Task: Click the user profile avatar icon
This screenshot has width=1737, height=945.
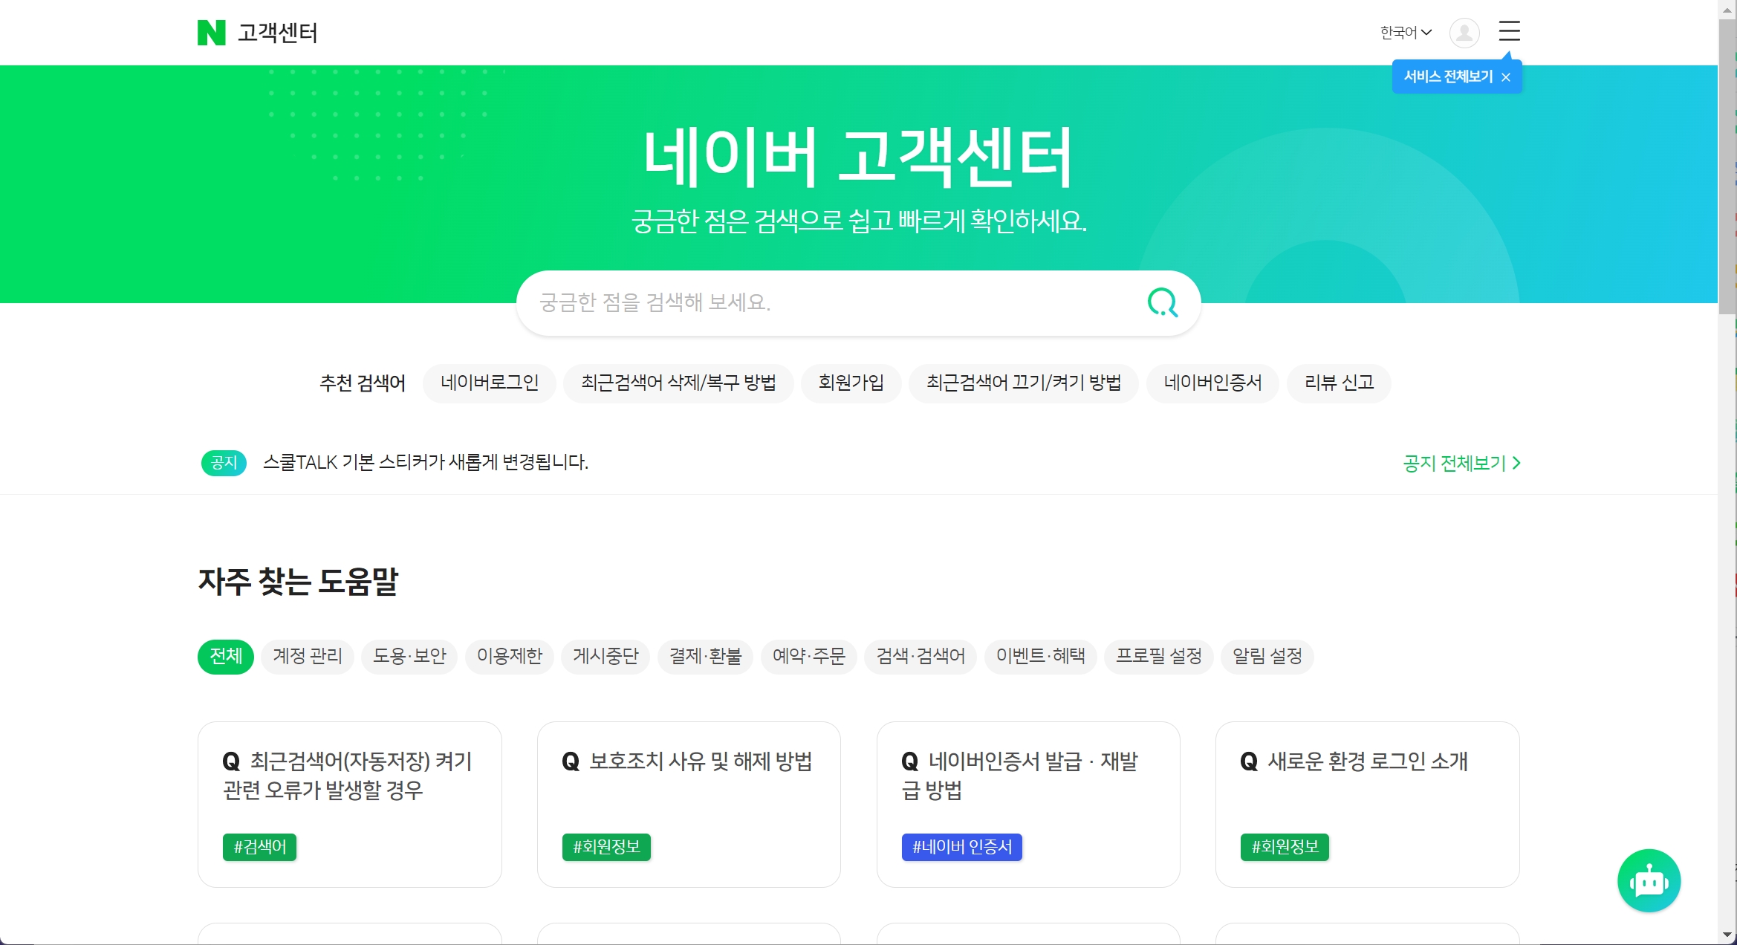Action: point(1464,33)
